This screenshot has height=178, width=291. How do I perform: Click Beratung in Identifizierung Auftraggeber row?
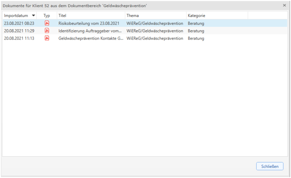tap(196, 31)
